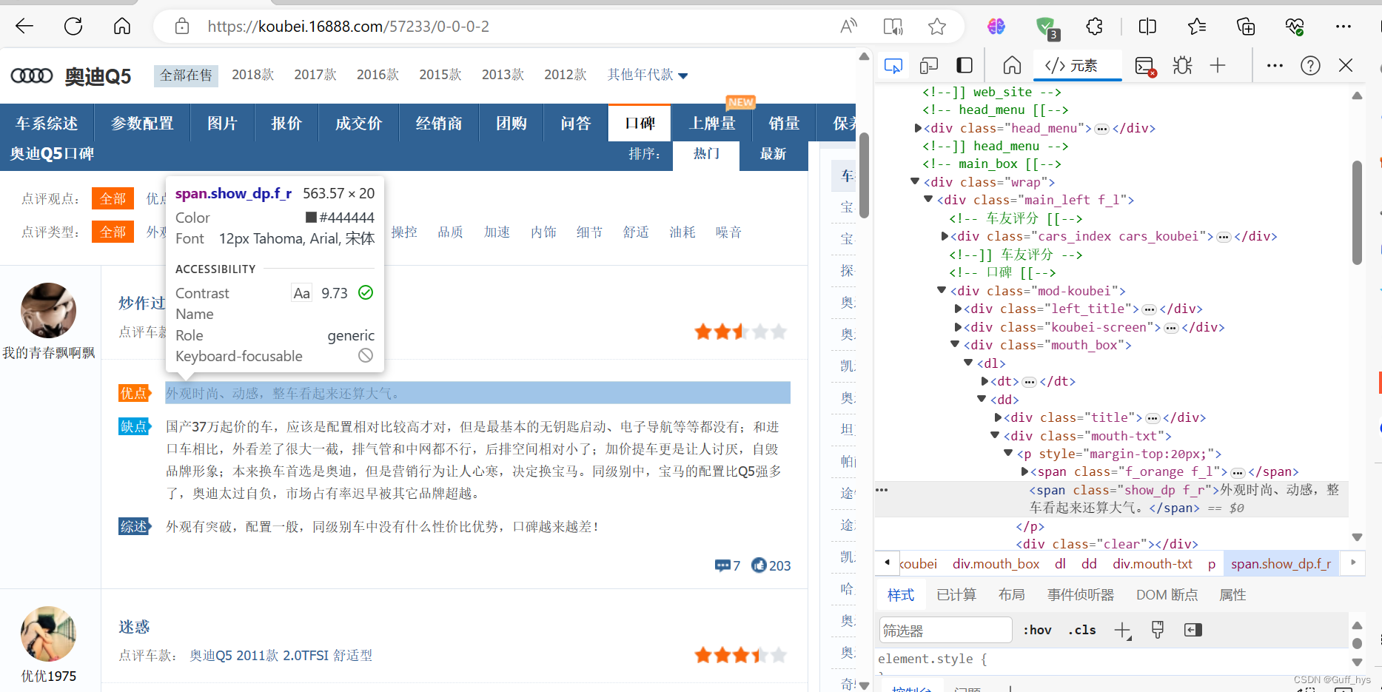Toggle .cls class editor
This screenshot has height=692, width=1382.
1081,631
